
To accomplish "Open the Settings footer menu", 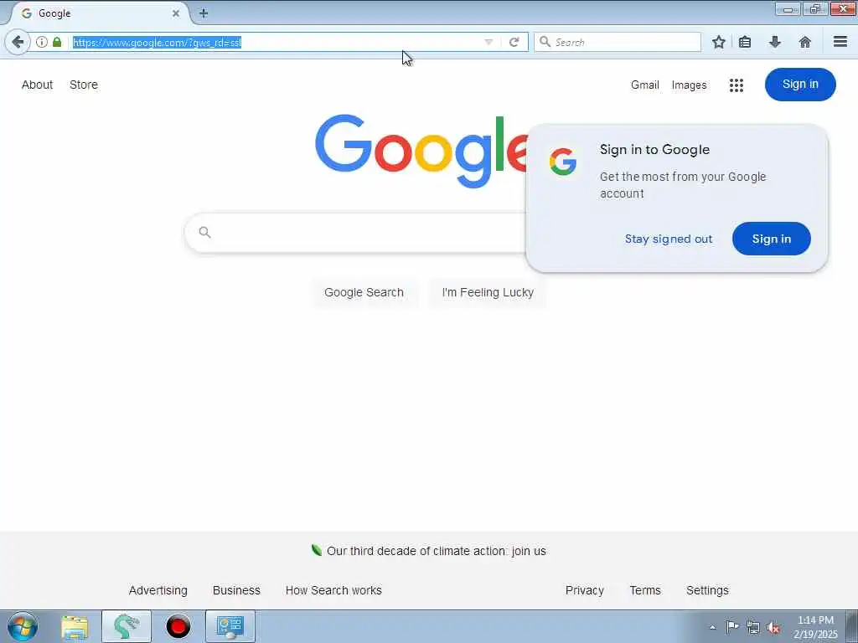I will point(707,590).
